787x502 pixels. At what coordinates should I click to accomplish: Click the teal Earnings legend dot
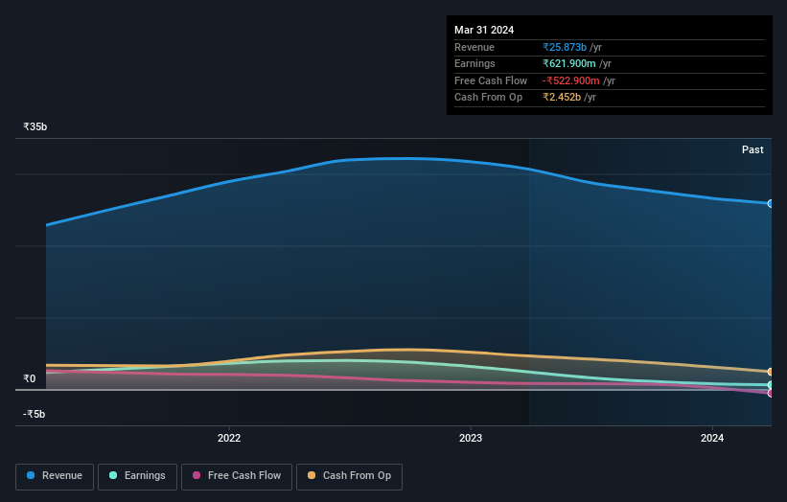[x=113, y=475]
